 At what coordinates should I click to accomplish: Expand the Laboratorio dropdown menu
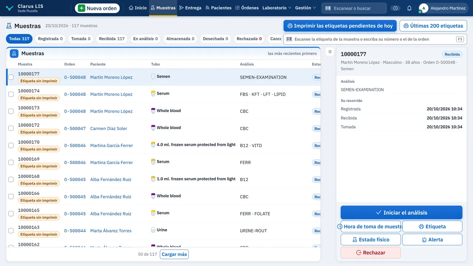click(277, 8)
